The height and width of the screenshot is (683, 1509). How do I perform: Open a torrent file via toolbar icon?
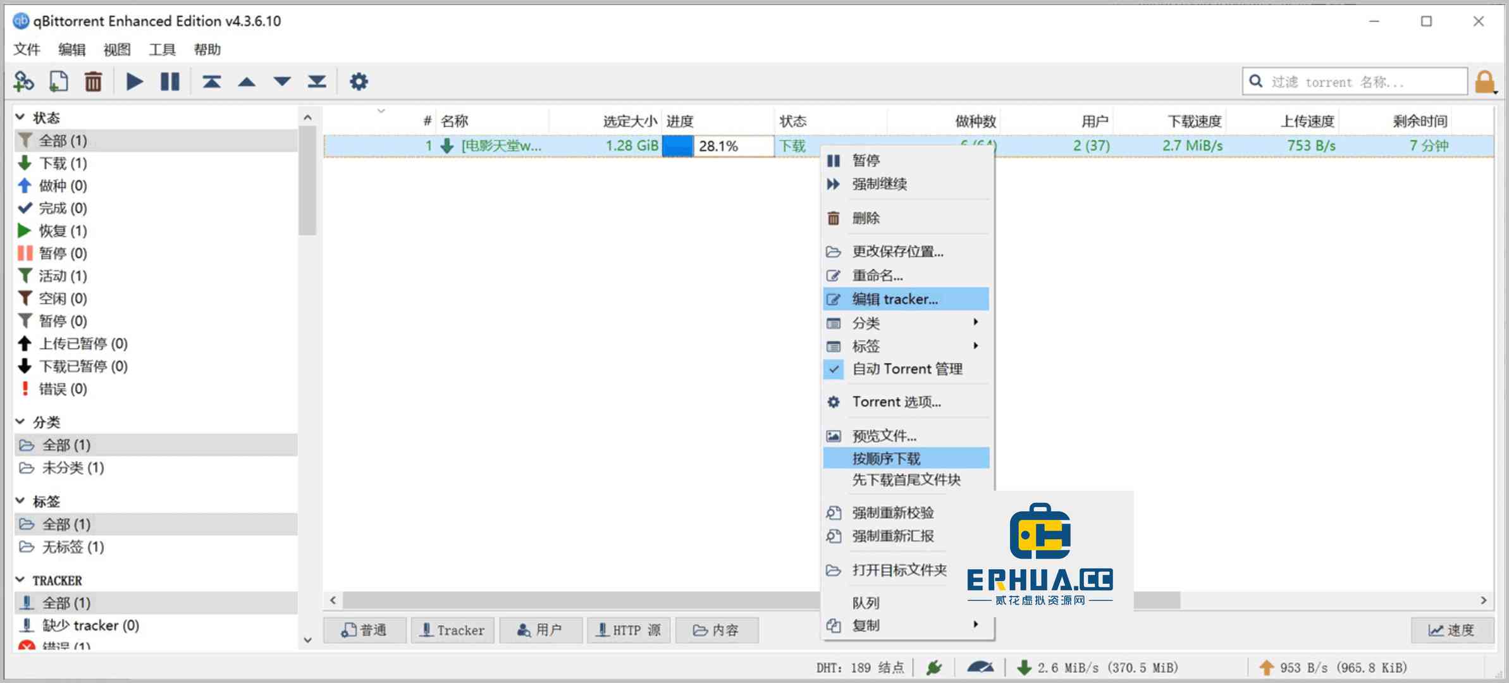(x=59, y=81)
